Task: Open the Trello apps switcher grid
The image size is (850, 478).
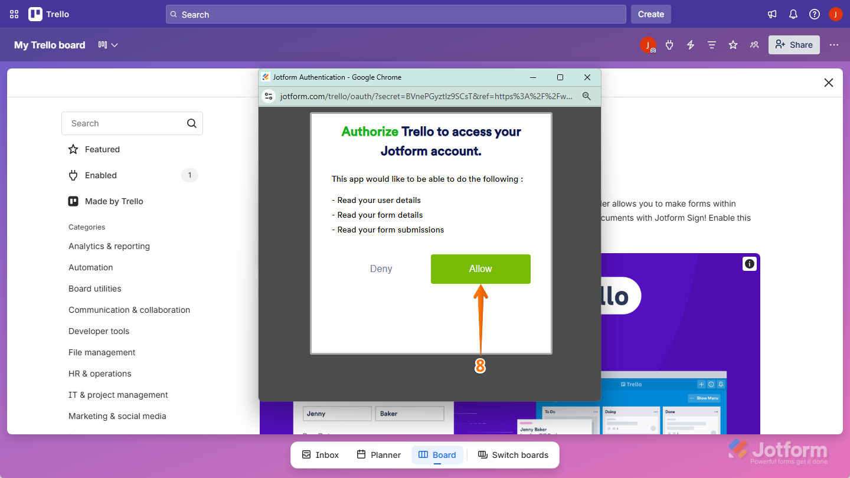Action: coord(14,14)
